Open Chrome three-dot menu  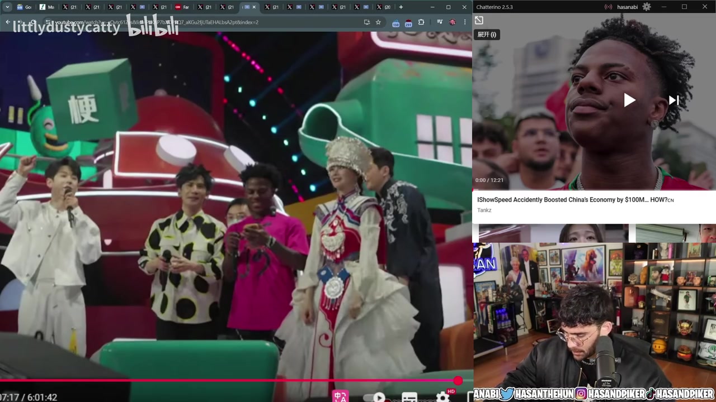pos(465,22)
